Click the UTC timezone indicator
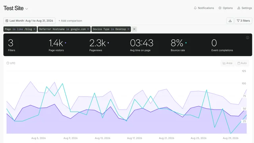 (11, 63)
